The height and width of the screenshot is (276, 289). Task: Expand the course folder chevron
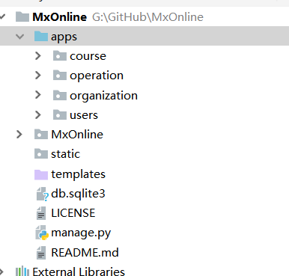tap(38, 56)
